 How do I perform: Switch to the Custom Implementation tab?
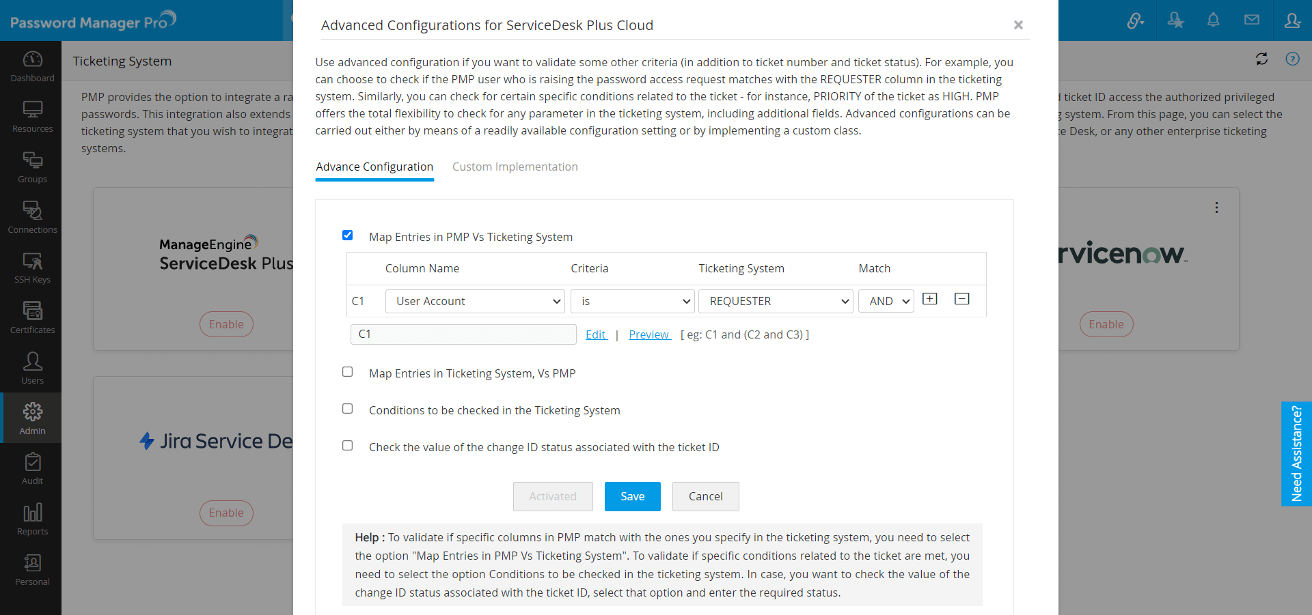point(515,167)
